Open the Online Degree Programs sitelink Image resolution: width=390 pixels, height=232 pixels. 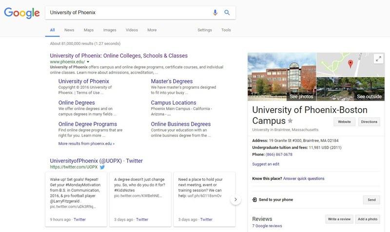tap(88, 124)
